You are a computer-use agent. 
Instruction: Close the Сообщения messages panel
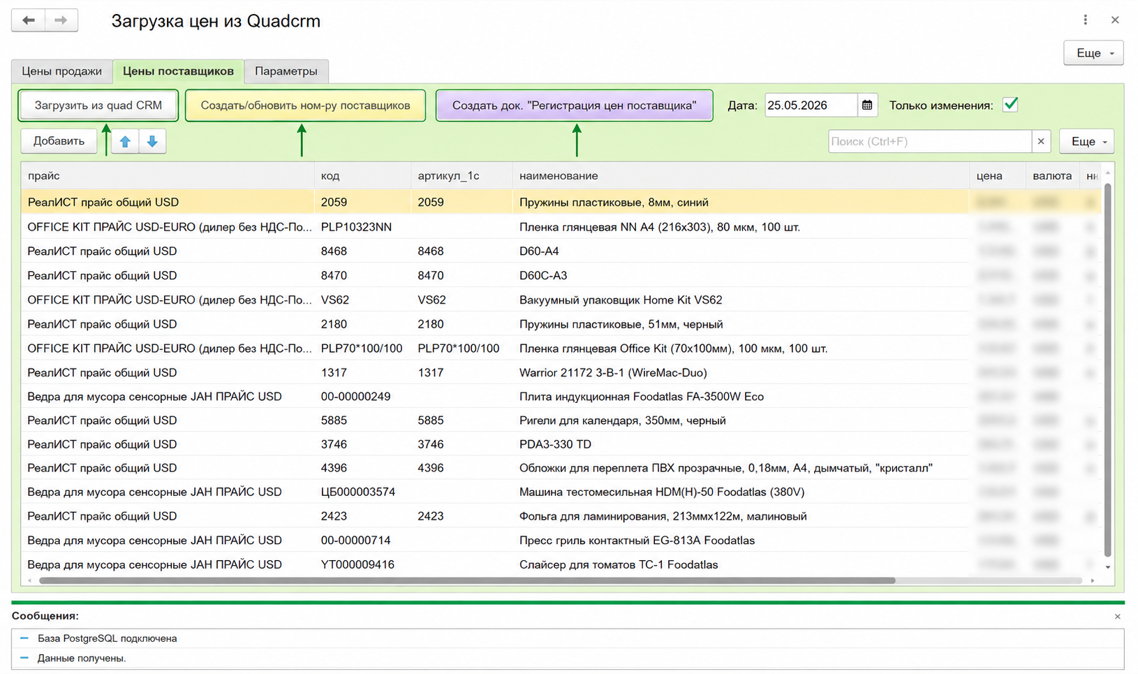(1117, 616)
